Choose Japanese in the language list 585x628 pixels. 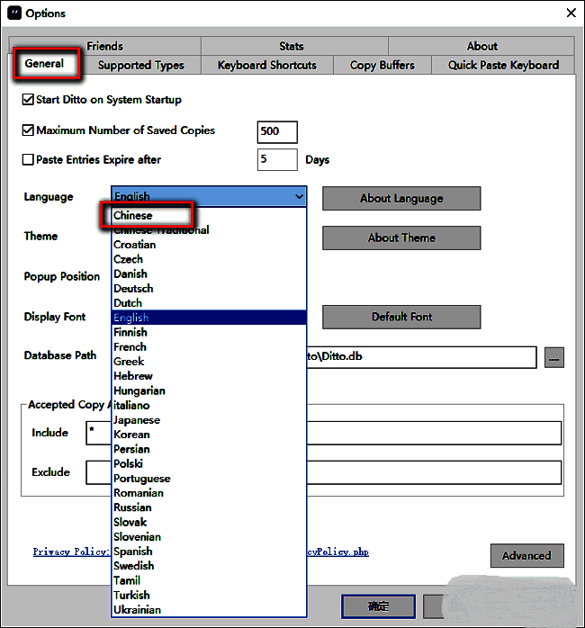pyautogui.click(x=136, y=419)
